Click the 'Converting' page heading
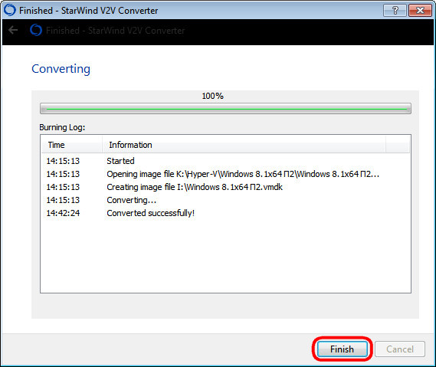 point(61,69)
